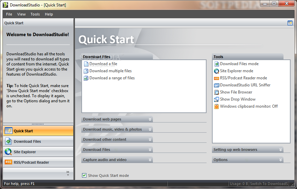Open the Tools menu

pos(35,14)
